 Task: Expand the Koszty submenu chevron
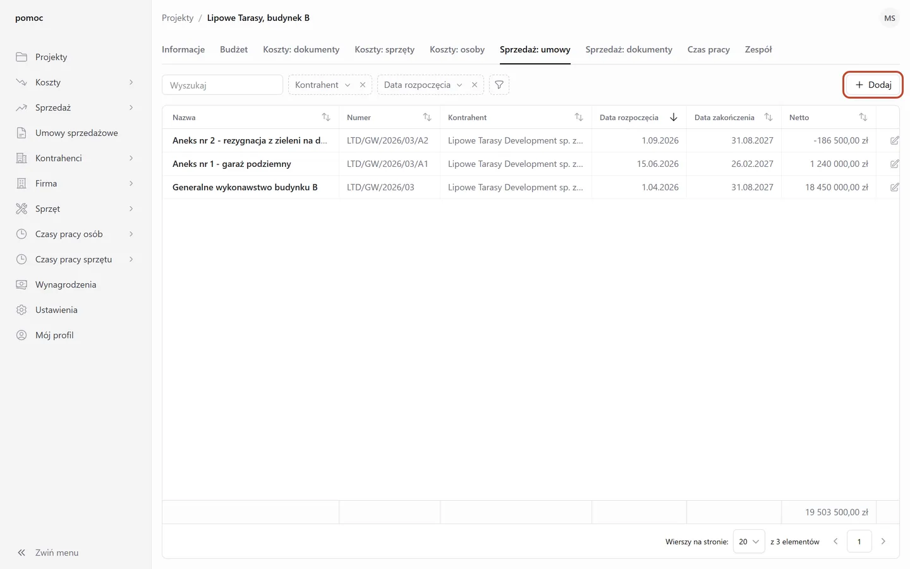pyautogui.click(x=131, y=82)
